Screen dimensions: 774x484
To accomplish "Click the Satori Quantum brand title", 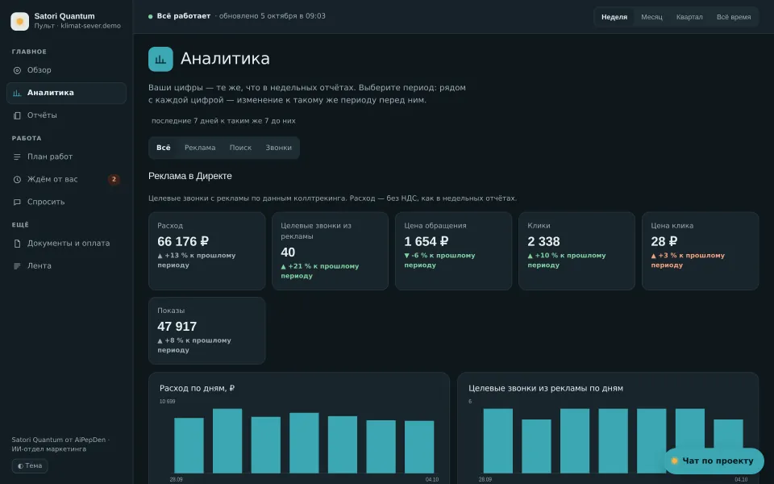I will (x=64, y=16).
